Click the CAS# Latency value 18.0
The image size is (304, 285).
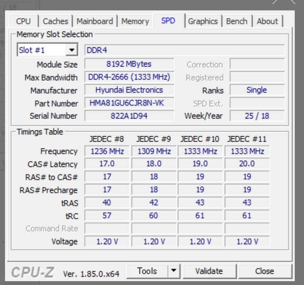tap(154, 164)
